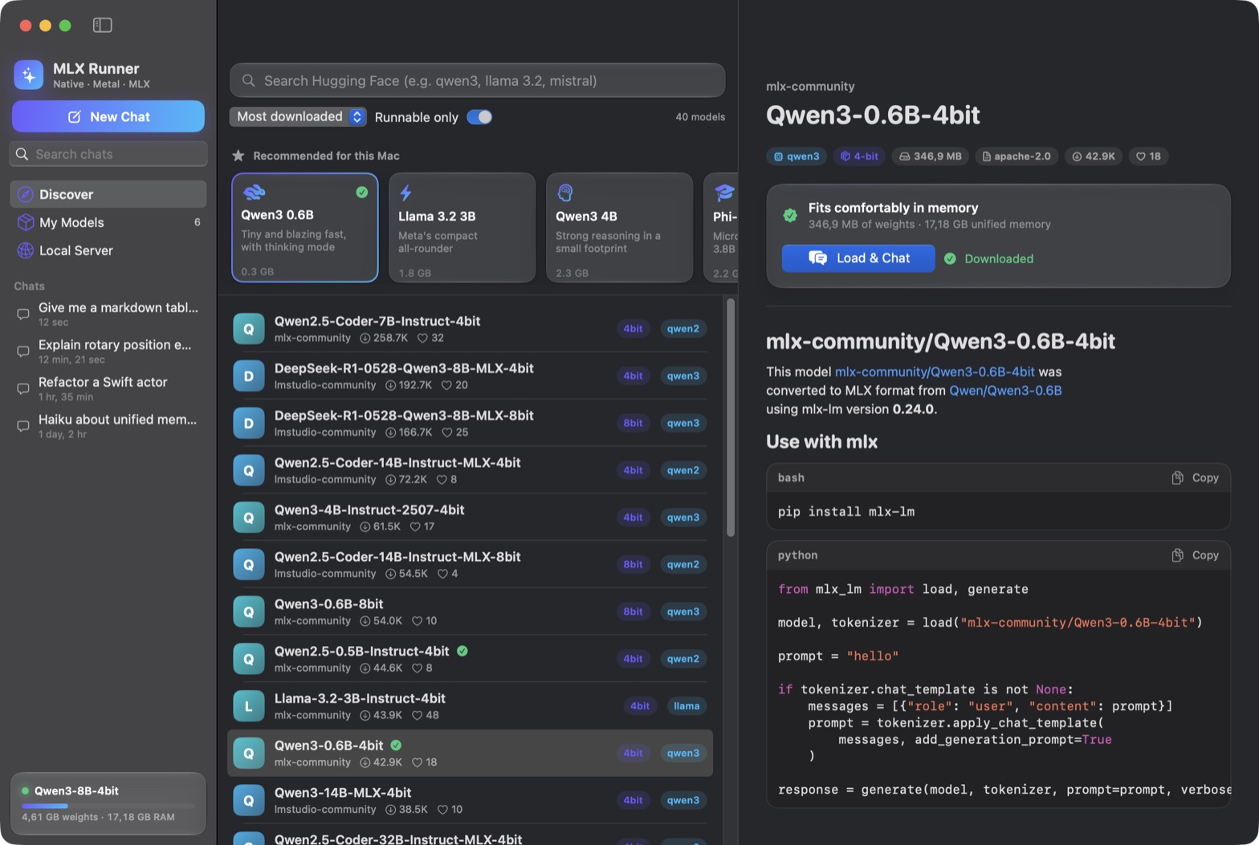Open the Discover section
The height and width of the screenshot is (845, 1259).
(x=108, y=194)
